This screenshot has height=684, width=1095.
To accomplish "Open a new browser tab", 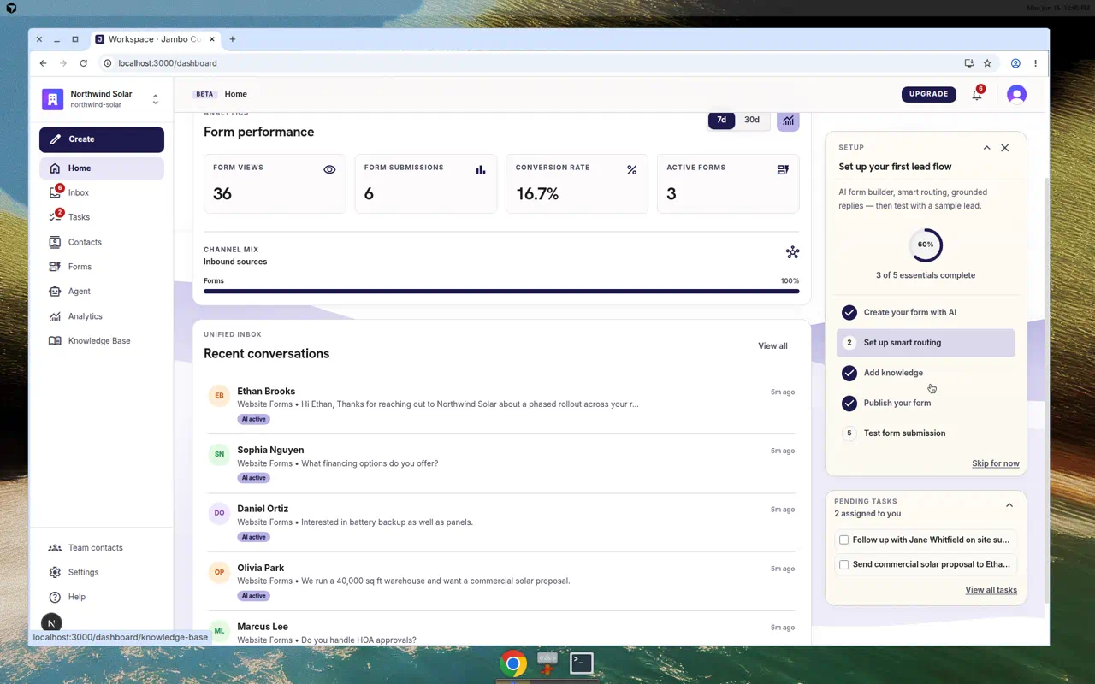I will (x=232, y=39).
